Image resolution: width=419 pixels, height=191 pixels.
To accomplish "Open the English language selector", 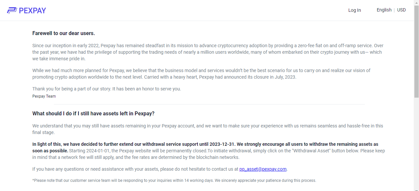I will [384, 10].
